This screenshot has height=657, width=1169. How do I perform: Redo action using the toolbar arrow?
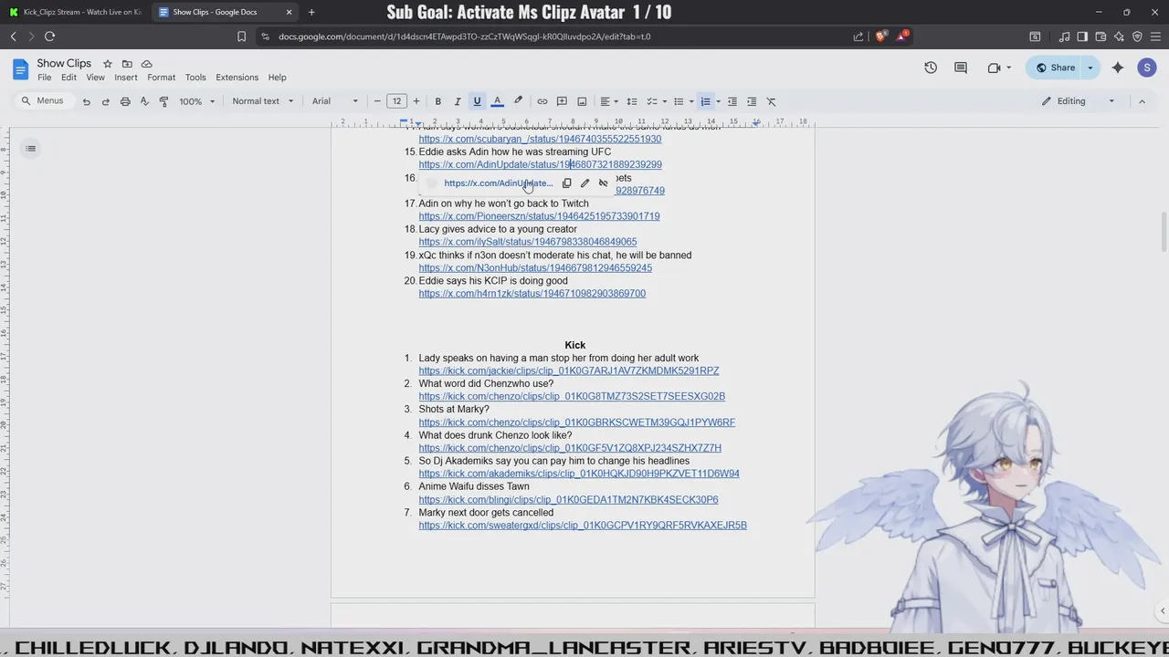pos(105,101)
